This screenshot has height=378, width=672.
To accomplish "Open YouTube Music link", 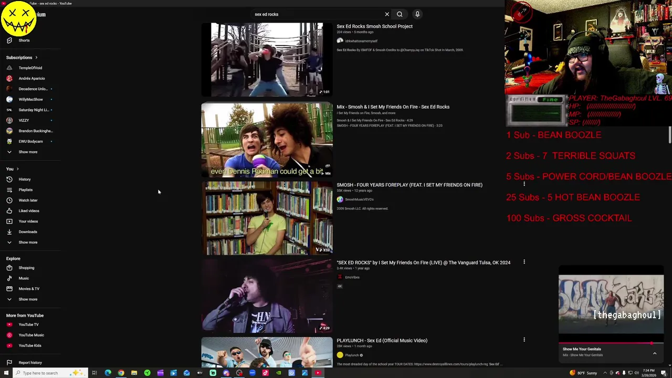I will tap(31, 335).
